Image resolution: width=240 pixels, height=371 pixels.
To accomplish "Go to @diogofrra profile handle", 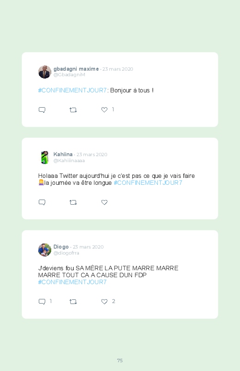I will (66, 253).
